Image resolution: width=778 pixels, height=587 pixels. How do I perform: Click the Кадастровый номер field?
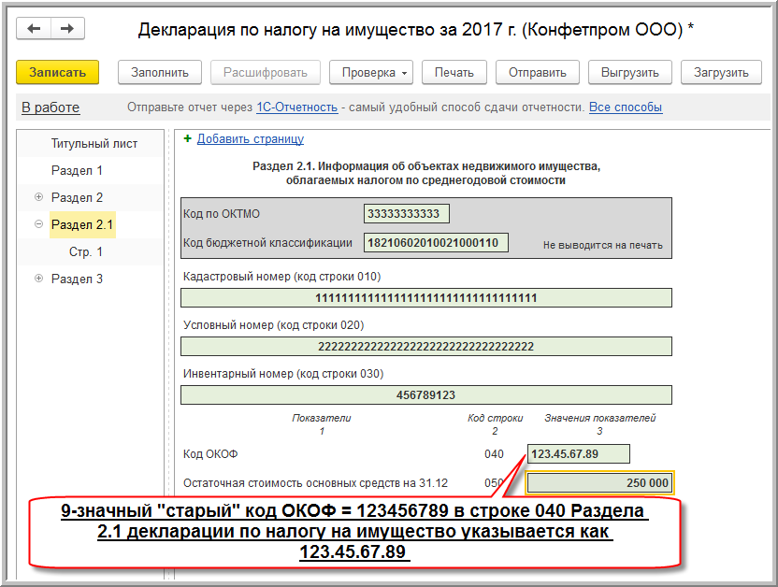(x=425, y=297)
